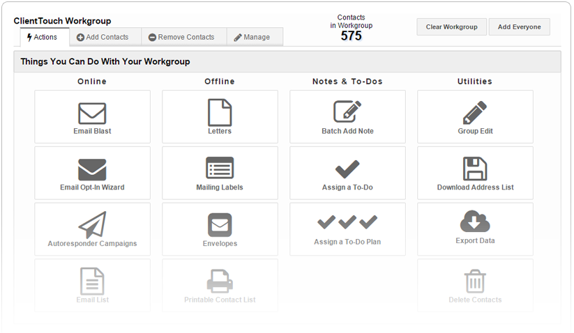
Task: Click the ClientTouch Workgroup title
Action: [62, 21]
